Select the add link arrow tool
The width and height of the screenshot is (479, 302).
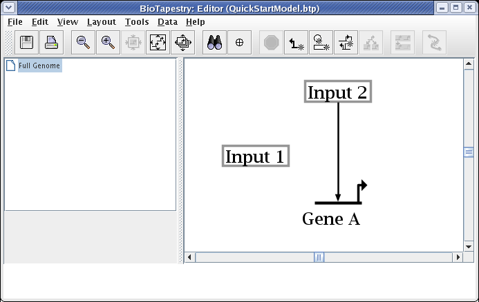[x=297, y=43]
